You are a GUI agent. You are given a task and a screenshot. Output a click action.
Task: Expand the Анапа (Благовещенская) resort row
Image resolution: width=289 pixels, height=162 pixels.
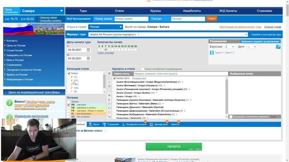(x=182, y=82)
